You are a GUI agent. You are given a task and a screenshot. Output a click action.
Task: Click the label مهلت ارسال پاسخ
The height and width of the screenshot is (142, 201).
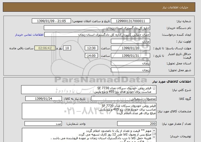(x=178, y=48)
